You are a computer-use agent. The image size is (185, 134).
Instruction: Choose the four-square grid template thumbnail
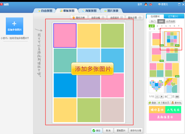tap(156, 70)
